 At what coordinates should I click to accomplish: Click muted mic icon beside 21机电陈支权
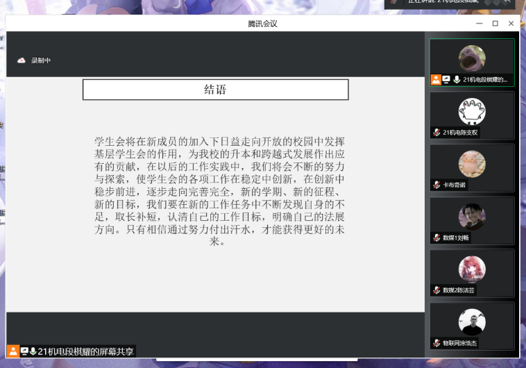pyautogui.click(x=436, y=133)
